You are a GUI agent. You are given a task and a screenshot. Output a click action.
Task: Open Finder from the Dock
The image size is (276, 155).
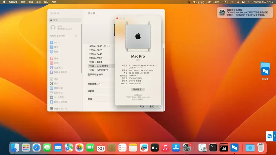click(x=15, y=148)
